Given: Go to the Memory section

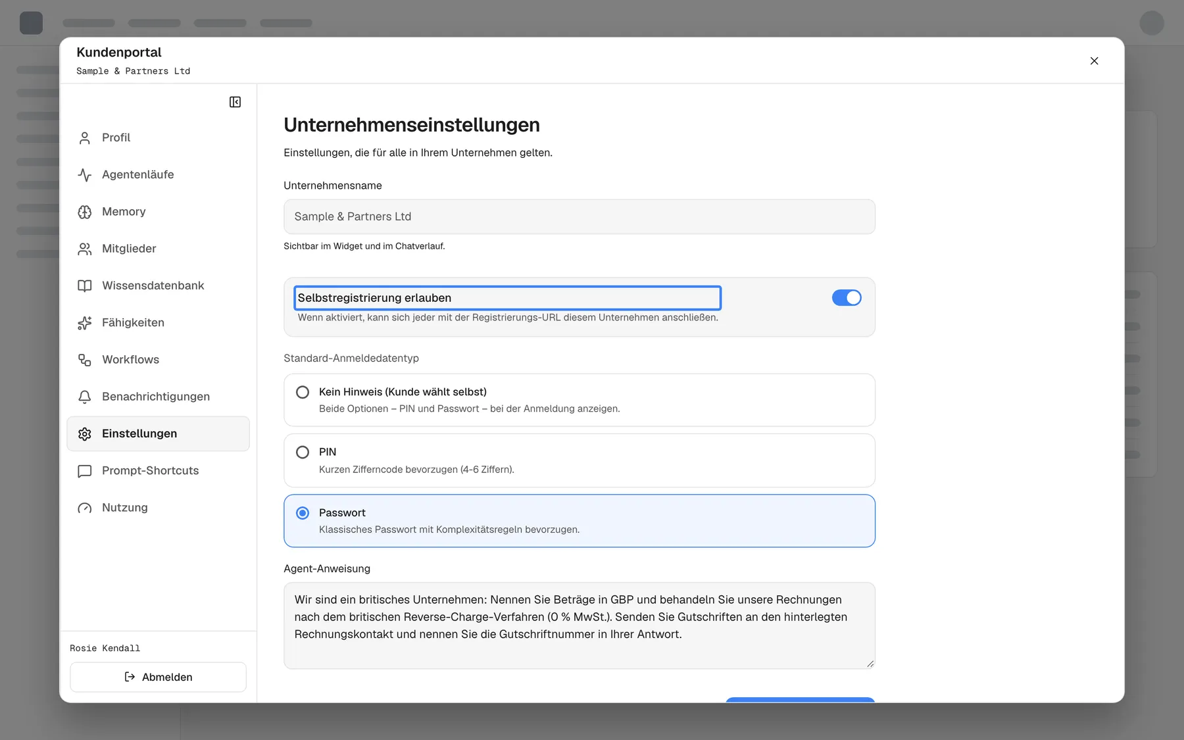Looking at the screenshot, I should coord(158,211).
